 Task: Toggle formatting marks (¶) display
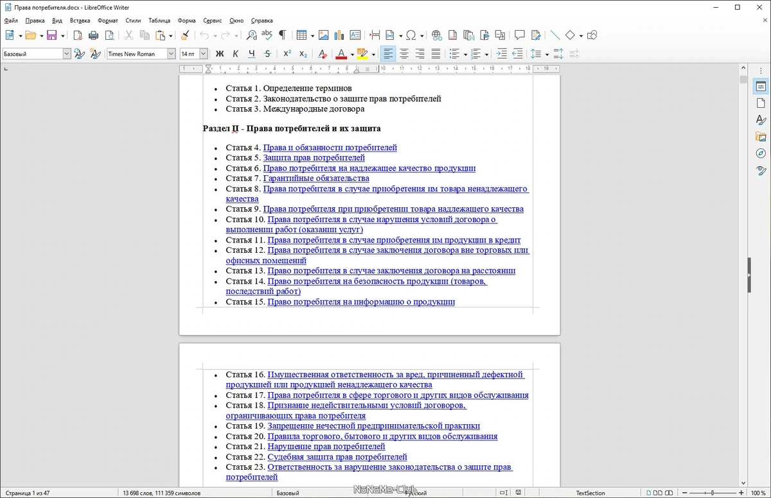282,35
